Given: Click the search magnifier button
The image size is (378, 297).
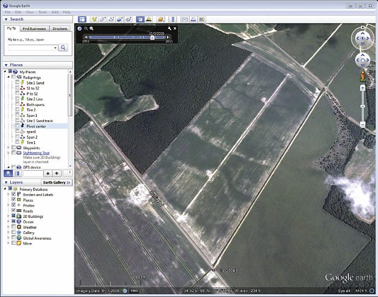Looking at the screenshot, I should [63, 48].
